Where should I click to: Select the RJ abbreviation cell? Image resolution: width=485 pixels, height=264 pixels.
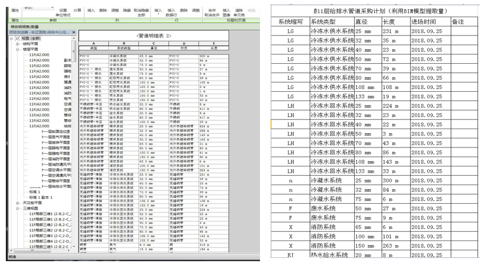(290, 254)
